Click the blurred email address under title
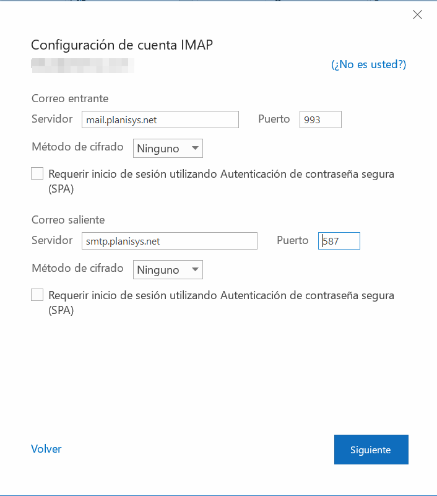This screenshot has height=496, width=437. pyautogui.click(x=83, y=66)
